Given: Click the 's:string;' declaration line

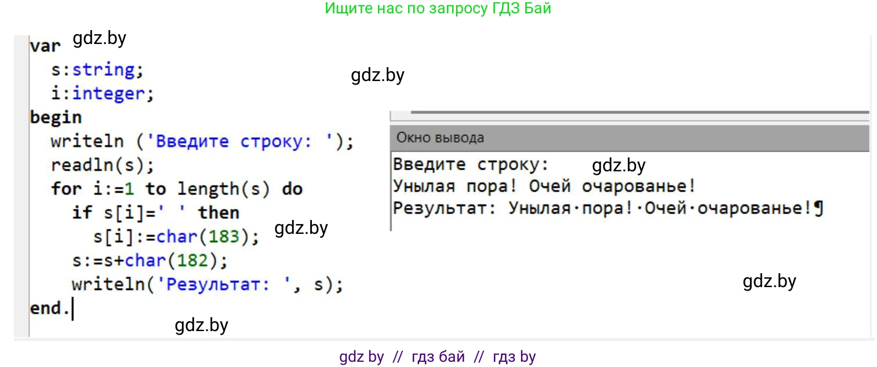Looking at the screenshot, I should 97,70.
